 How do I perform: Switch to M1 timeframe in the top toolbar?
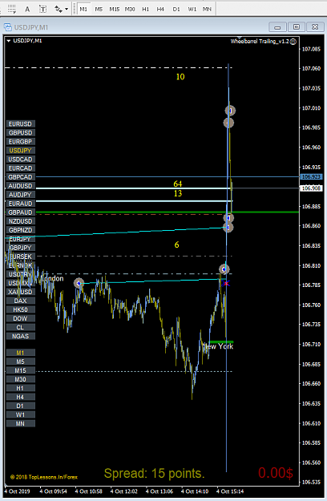click(83, 9)
